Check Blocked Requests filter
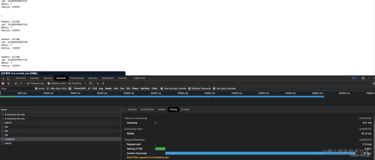The width and height of the screenshot is (375, 160). [x=189, y=88]
